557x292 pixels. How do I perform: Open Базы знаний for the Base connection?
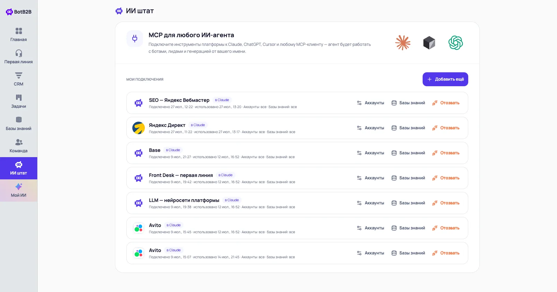click(x=408, y=153)
